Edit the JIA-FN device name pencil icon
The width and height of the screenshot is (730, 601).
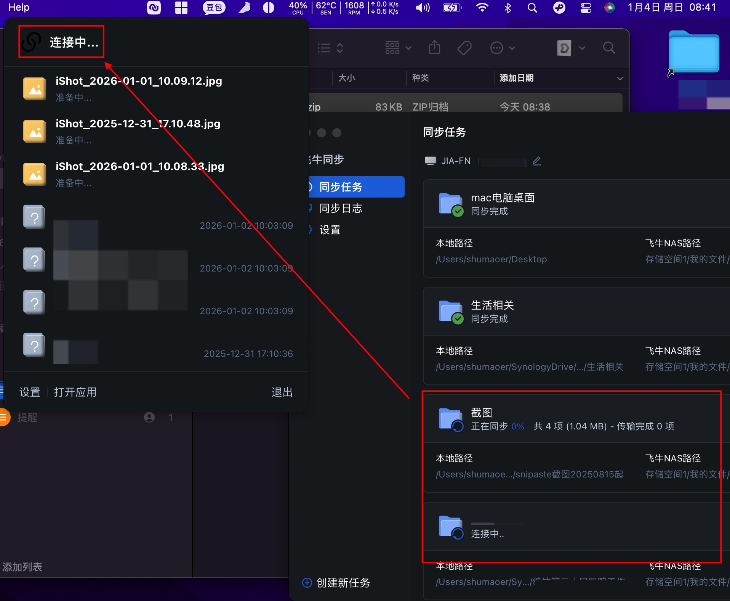click(x=537, y=161)
